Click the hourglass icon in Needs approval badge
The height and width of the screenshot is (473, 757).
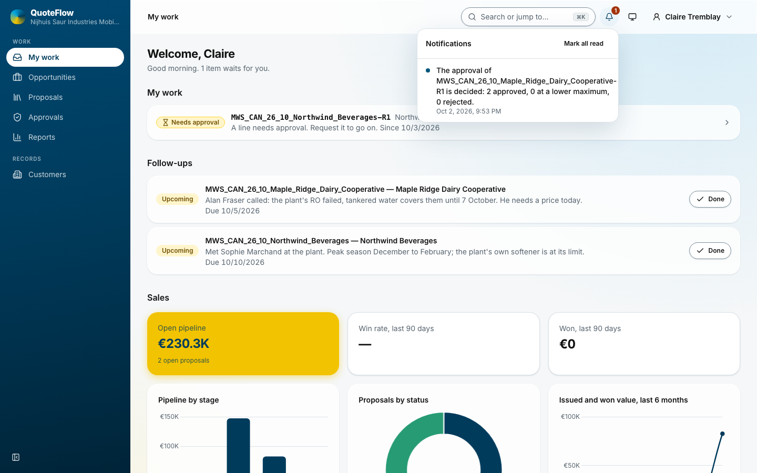coord(166,122)
